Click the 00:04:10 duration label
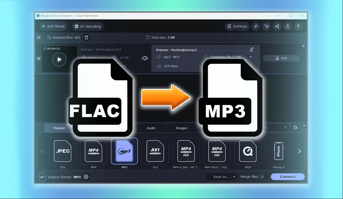 (x=53, y=48)
